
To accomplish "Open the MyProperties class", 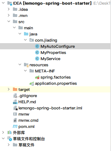I will click(x=53, y=53).
